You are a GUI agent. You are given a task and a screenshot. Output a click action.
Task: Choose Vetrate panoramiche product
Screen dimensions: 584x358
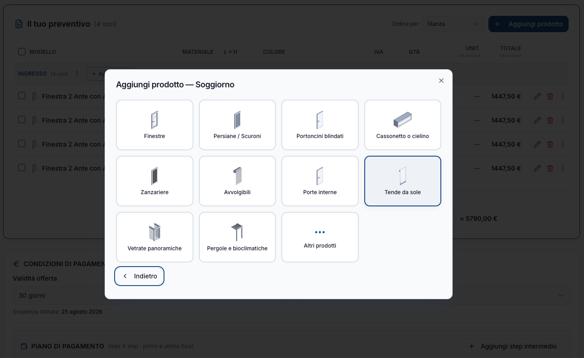[x=154, y=237]
